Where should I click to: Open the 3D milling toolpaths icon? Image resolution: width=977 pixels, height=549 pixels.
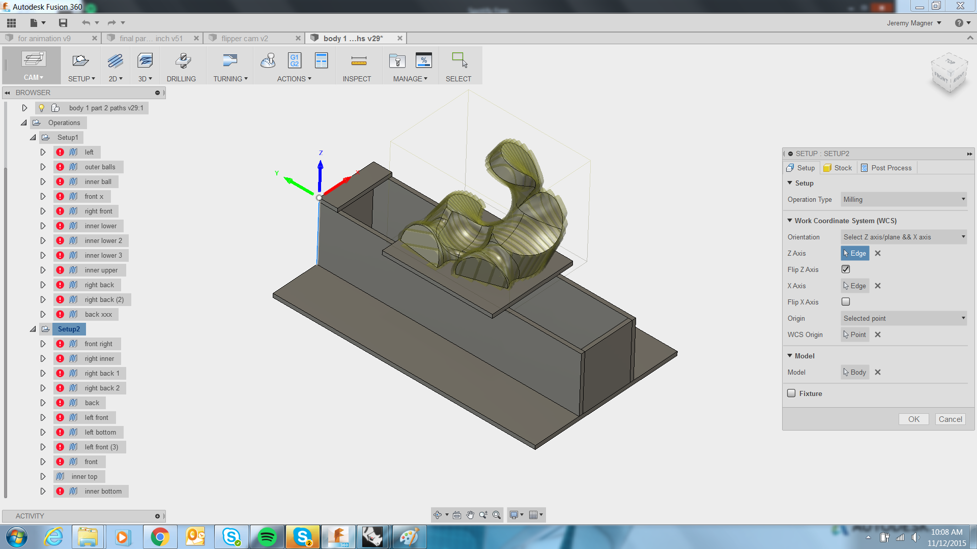[145, 61]
